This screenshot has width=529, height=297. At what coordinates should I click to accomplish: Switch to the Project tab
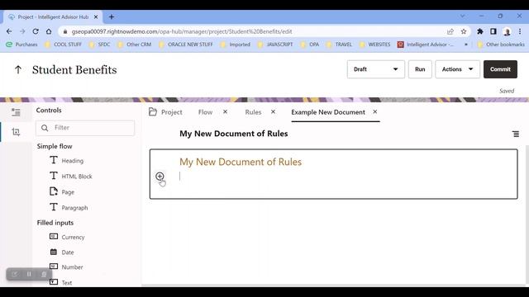pyautogui.click(x=165, y=112)
